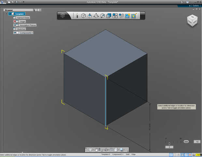The image size is (202, 157).
Task: Open the quick access toolbar dropdown arrow
Action: point(24,2)
